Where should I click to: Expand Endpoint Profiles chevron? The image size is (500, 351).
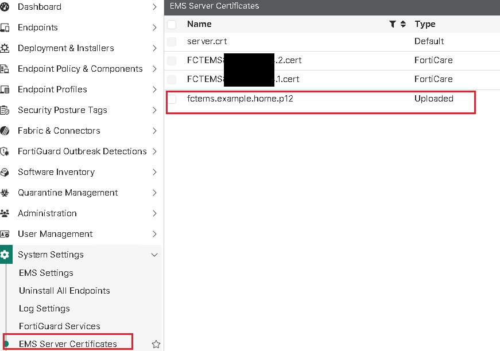tap(154, 89)
